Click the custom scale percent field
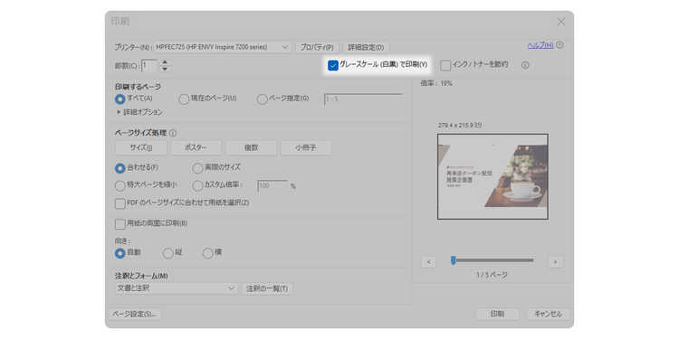The width and height of the screenshot is (679, 339). [x=273, y=186]
